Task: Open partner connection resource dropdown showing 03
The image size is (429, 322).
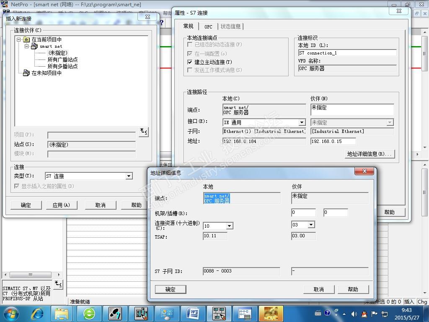Action: coord(311,225)
